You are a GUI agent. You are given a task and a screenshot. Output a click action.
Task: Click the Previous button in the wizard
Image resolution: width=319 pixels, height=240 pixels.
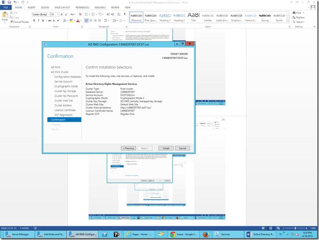point(129,148)
